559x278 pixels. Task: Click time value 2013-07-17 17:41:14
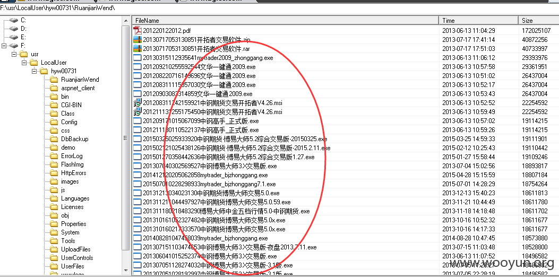pyautogui.click(x=468, y=40)
